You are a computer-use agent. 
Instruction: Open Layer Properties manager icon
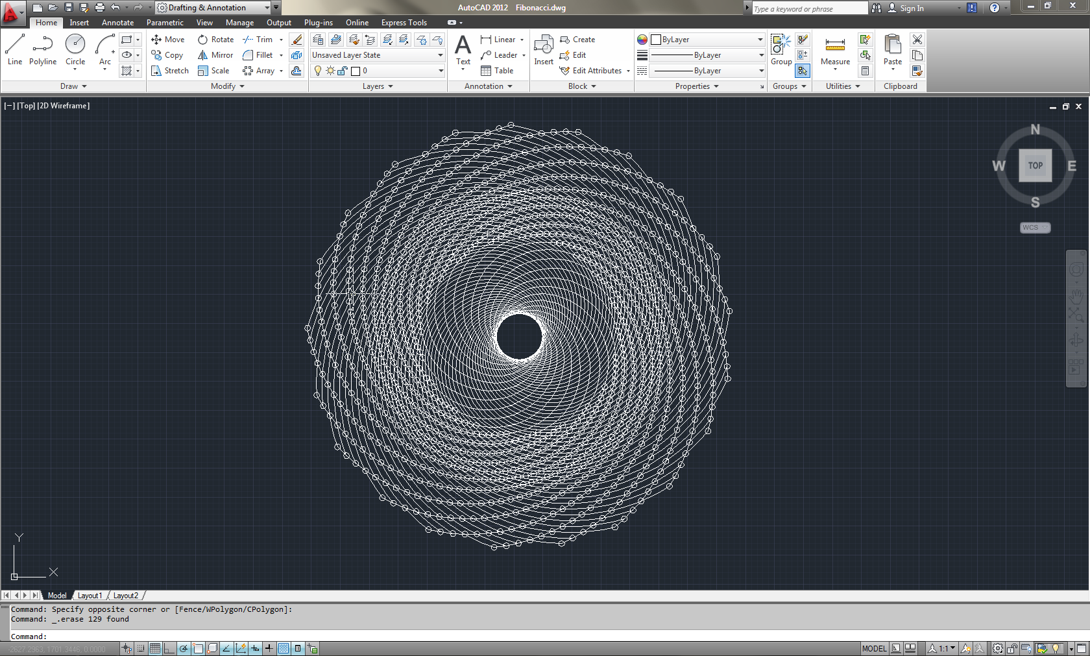pos(318,40)
